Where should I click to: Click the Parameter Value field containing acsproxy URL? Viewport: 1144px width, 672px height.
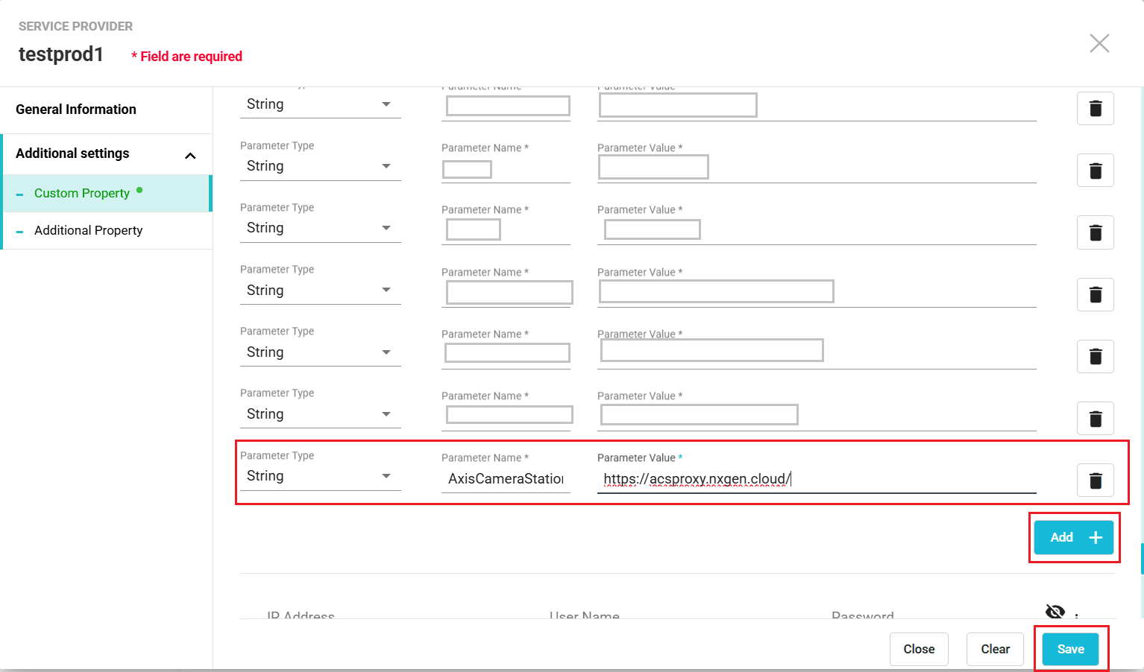click(816, 479)
